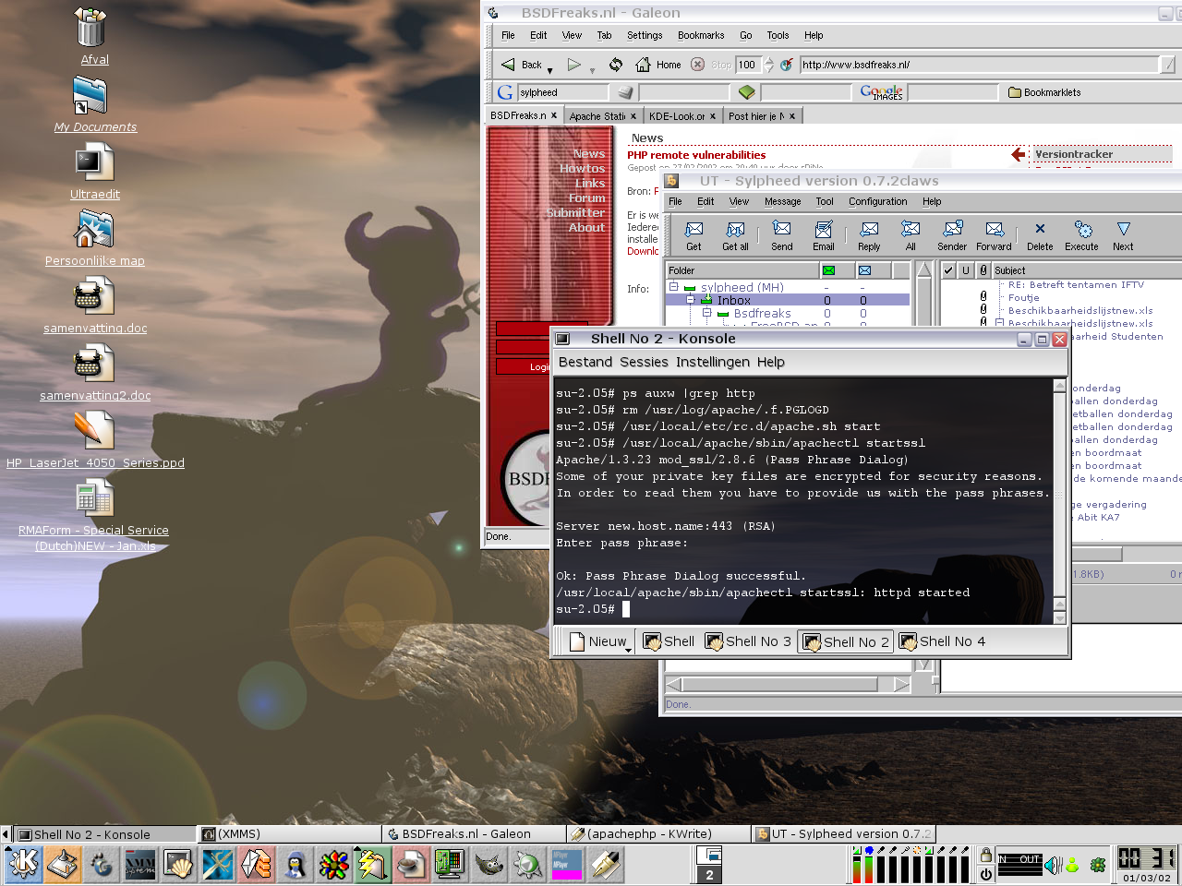Click the panel logout power icon
1182x886 pixels.
coord(986,873)
